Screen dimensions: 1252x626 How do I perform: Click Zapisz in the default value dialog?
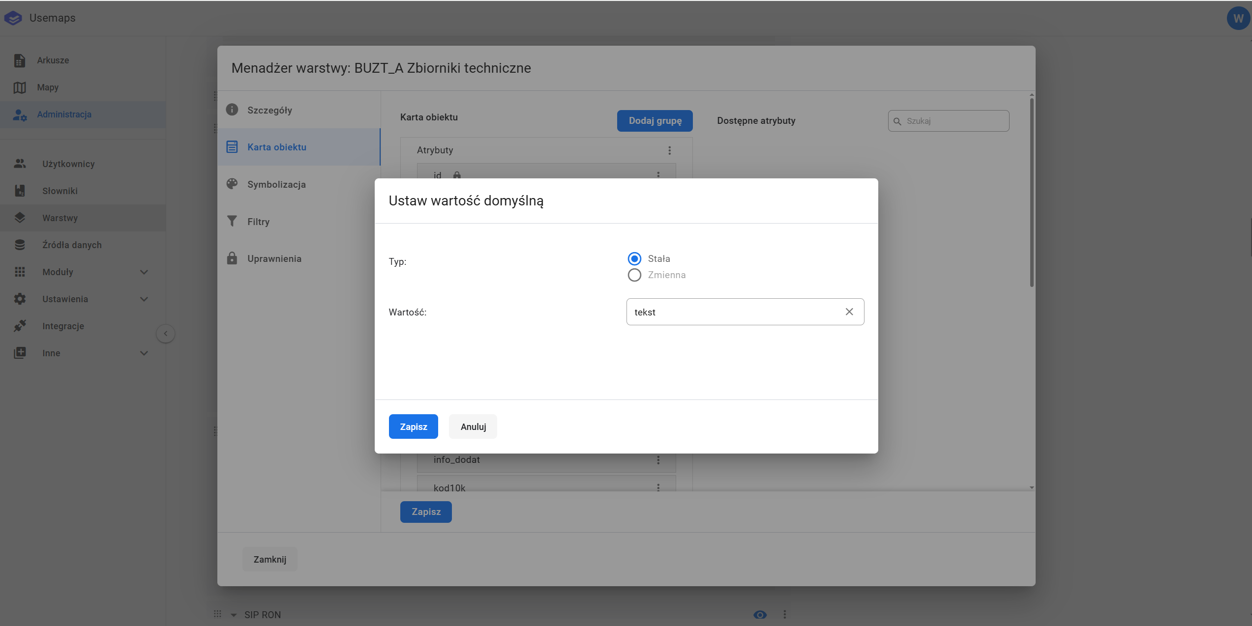413,427
